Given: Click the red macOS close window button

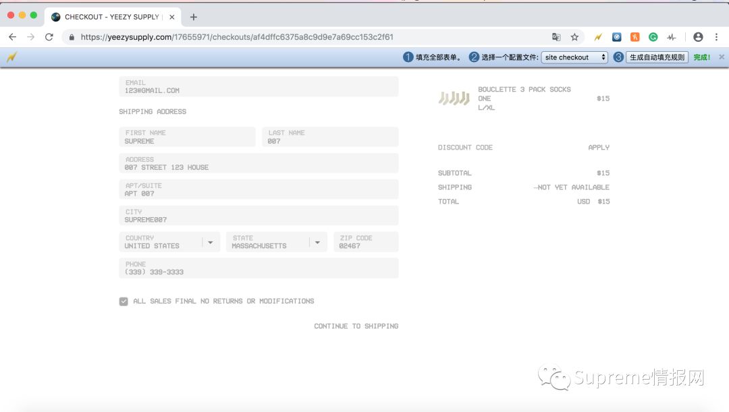Looking at the screenshot, I should (x=11, y=16).
